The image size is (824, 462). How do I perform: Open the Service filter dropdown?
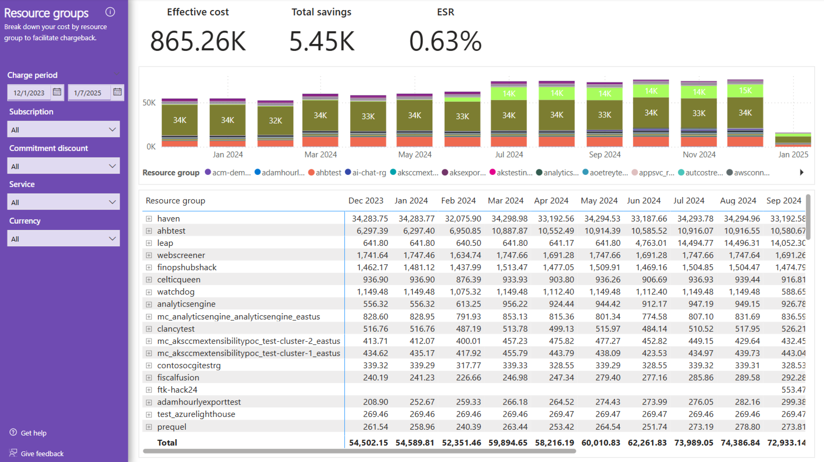(x=63, y=202)
